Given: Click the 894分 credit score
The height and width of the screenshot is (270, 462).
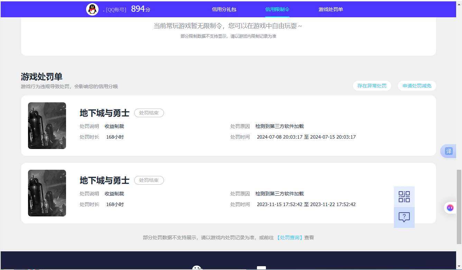Looking at the screenshot, I should coord(141,9).
